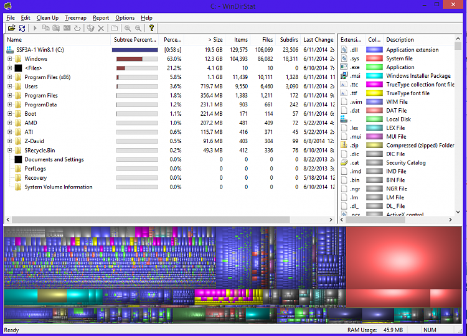Click the red .sys color swatch
The height and width of the screenshot is (336, 467).
point(374,58)
